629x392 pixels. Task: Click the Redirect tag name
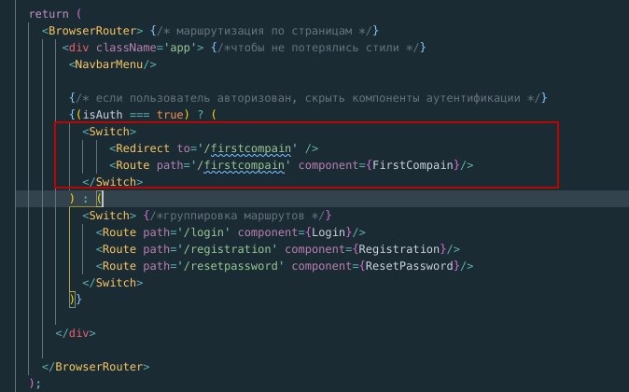(x=143, y=148)
